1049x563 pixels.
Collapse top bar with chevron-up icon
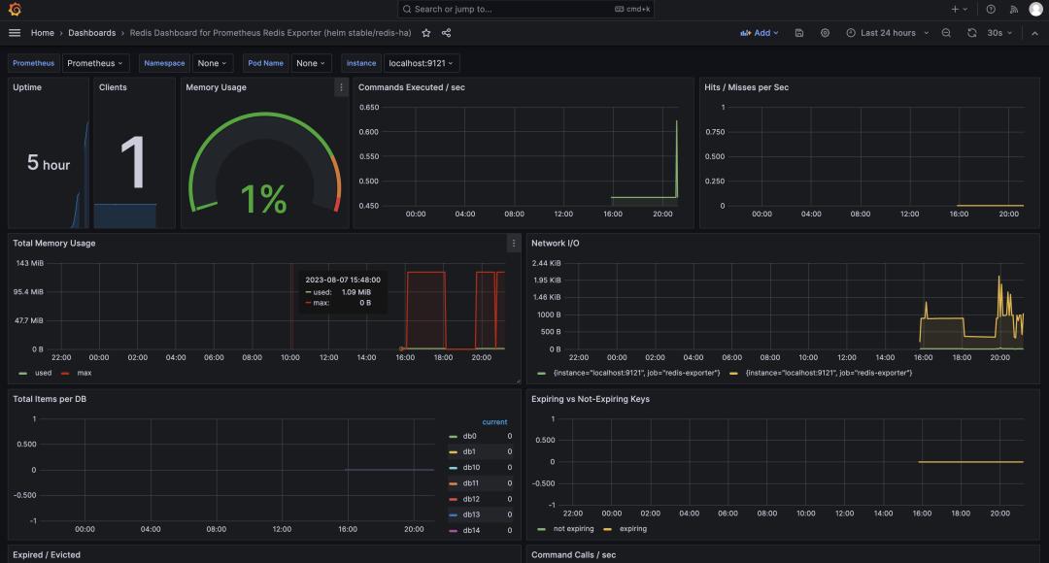point(1035,33)
